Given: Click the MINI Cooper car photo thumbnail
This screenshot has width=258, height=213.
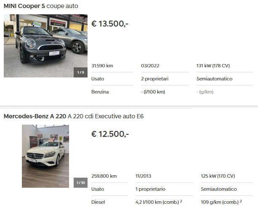Looking at the screenshot, I should (45, 46).
